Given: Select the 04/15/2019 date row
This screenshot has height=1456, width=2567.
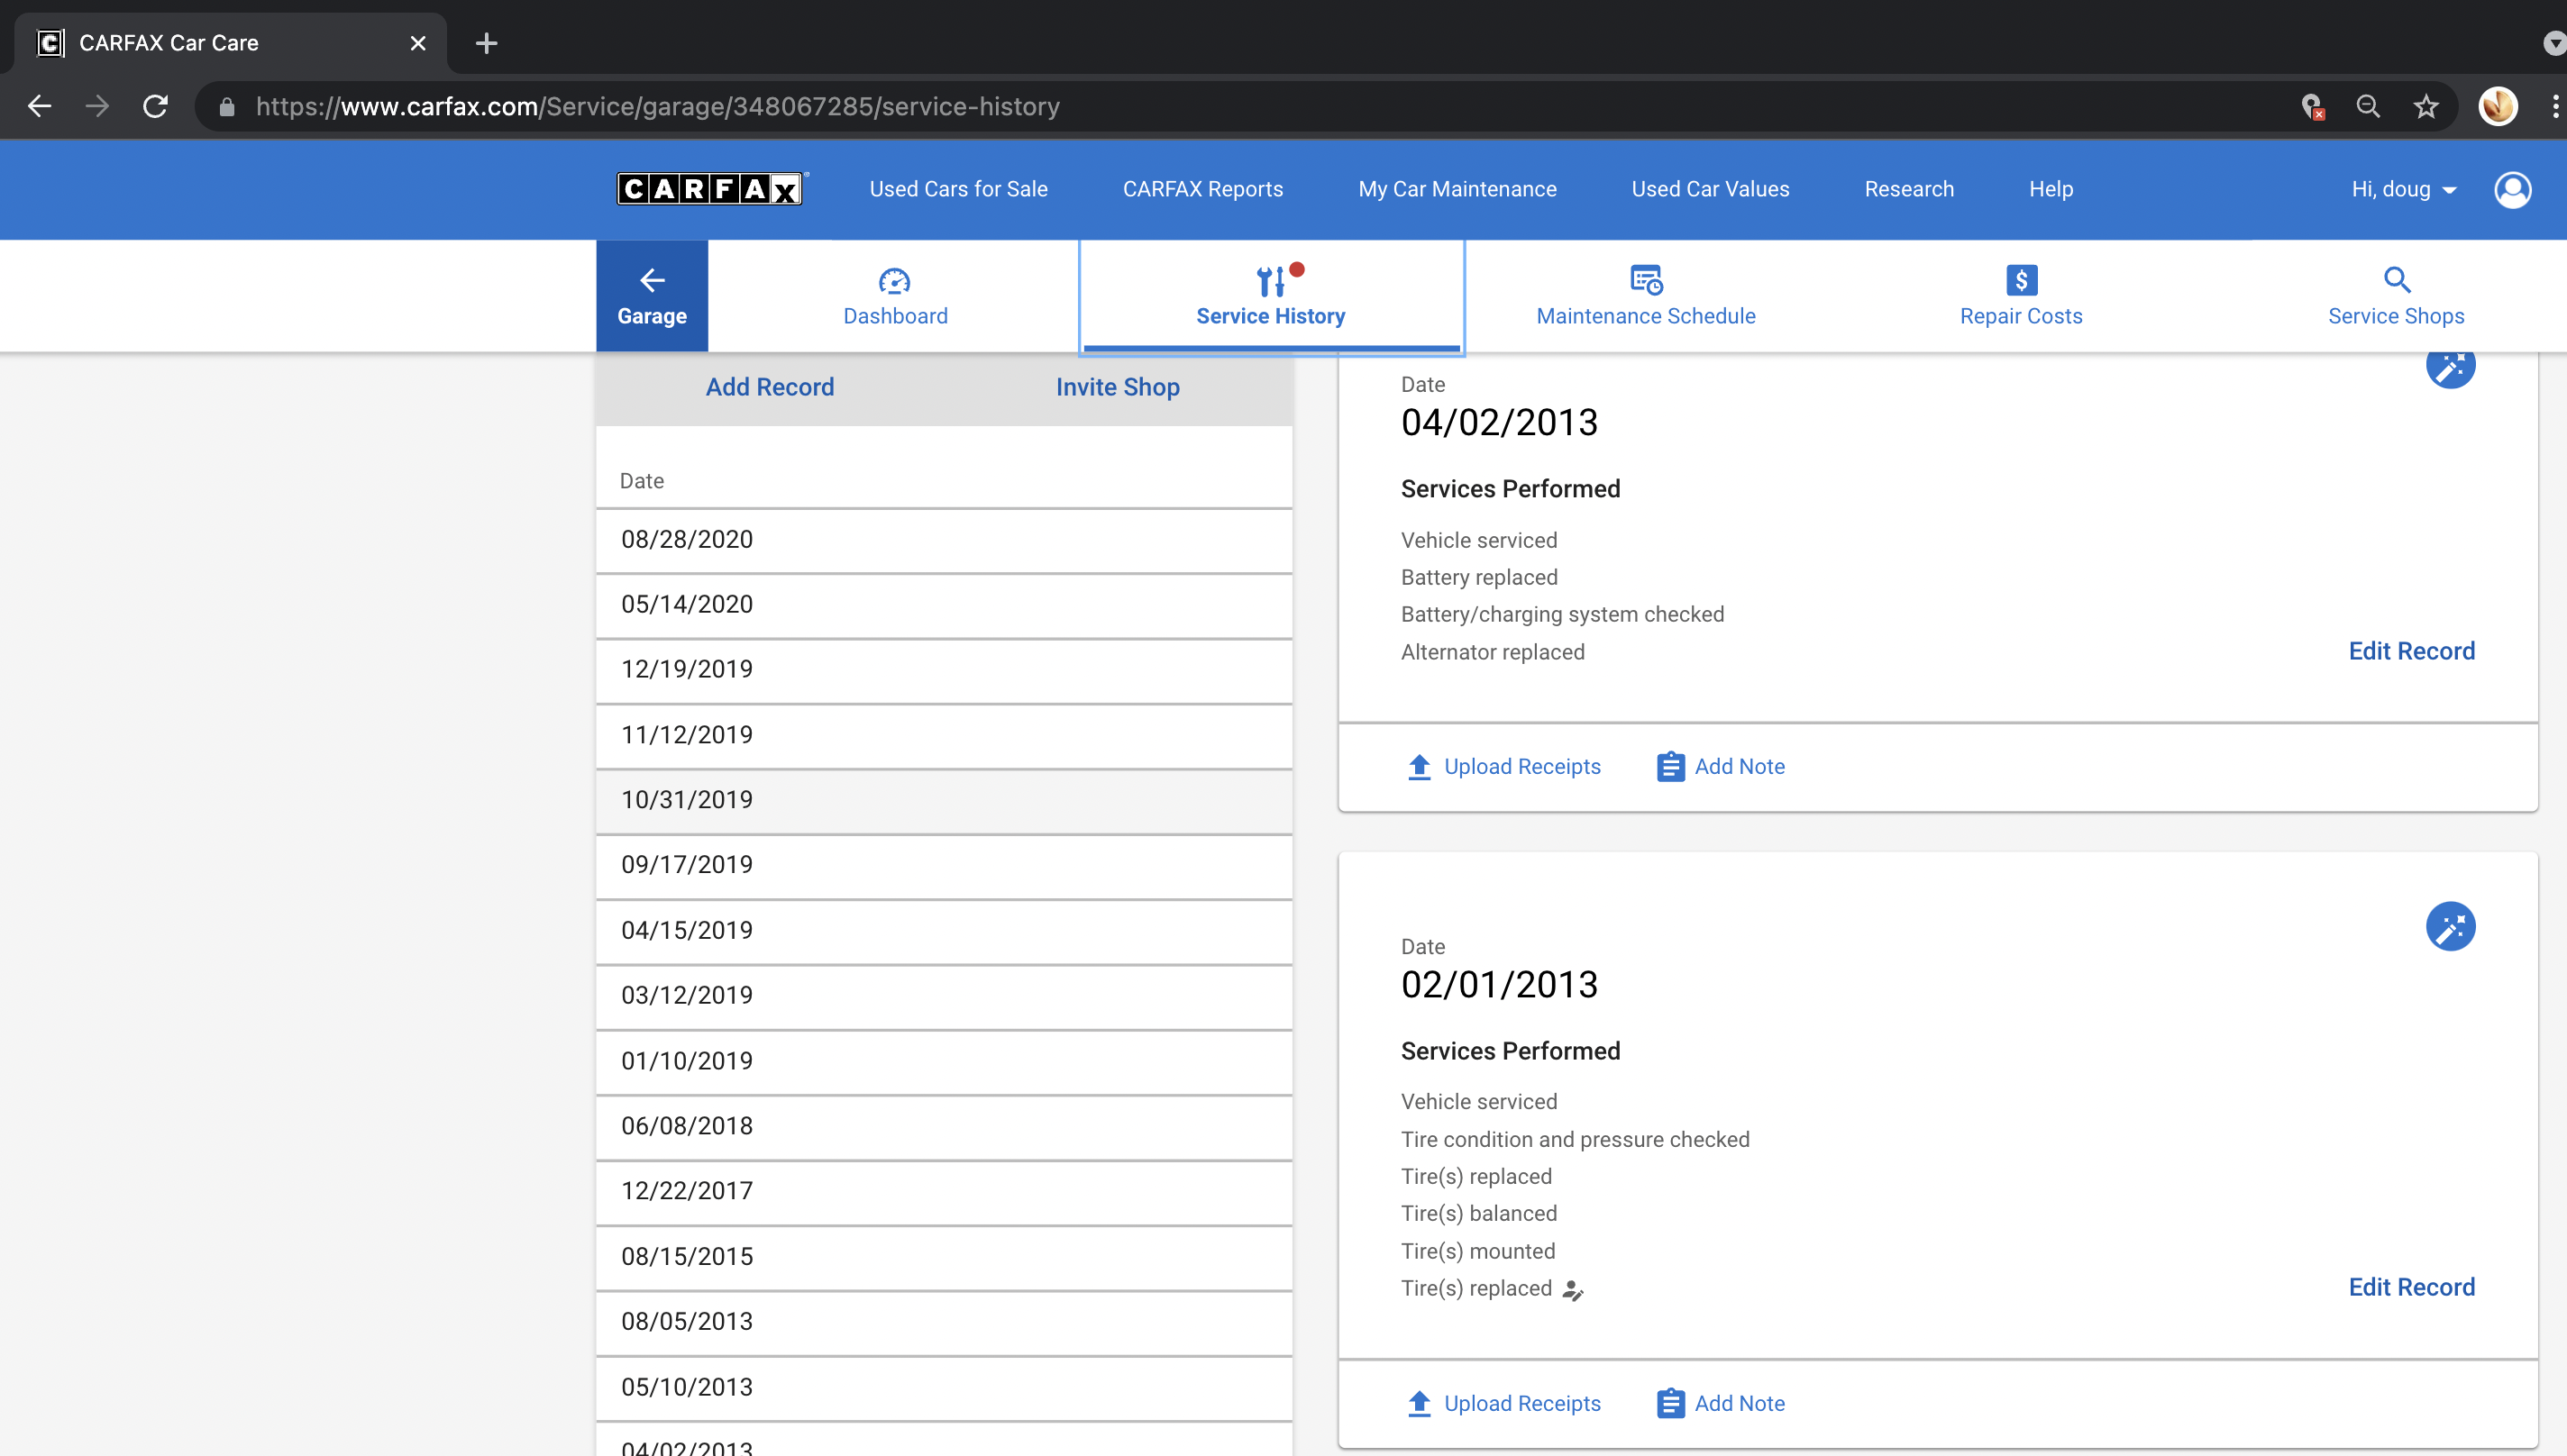Looking at the screenshot, I should (944, 932).
